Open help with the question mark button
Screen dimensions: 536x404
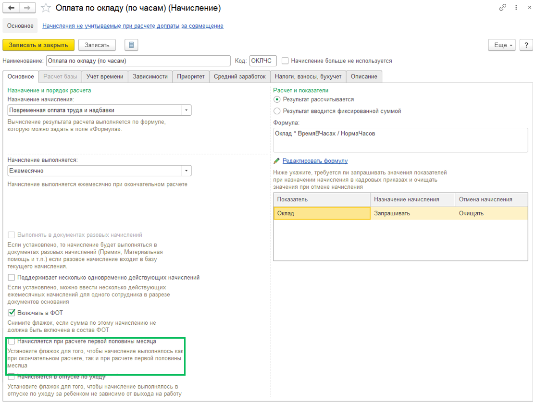[x=526, y=45]
